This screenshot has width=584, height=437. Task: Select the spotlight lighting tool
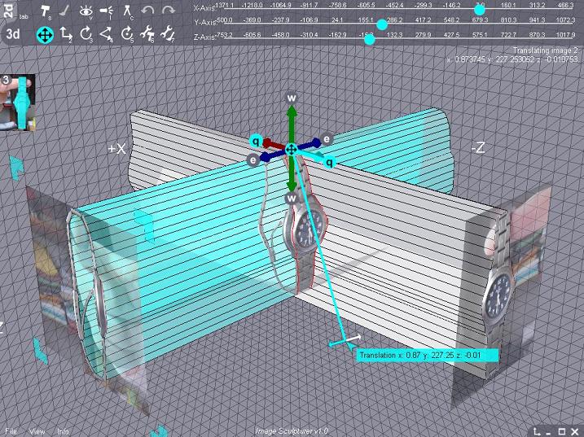coord(106,11)
